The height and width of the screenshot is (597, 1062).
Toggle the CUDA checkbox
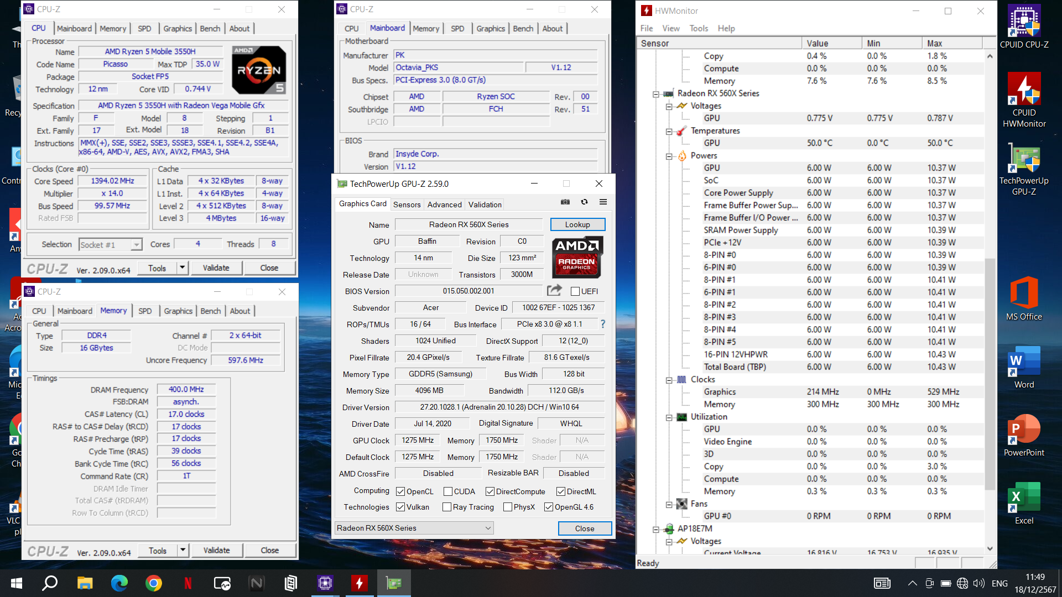coord(448,491)
